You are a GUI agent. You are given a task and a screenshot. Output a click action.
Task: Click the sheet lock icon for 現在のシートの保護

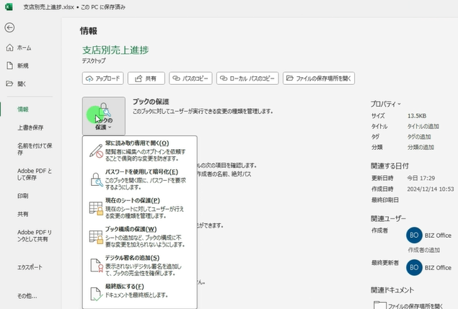tap(96, 208)
